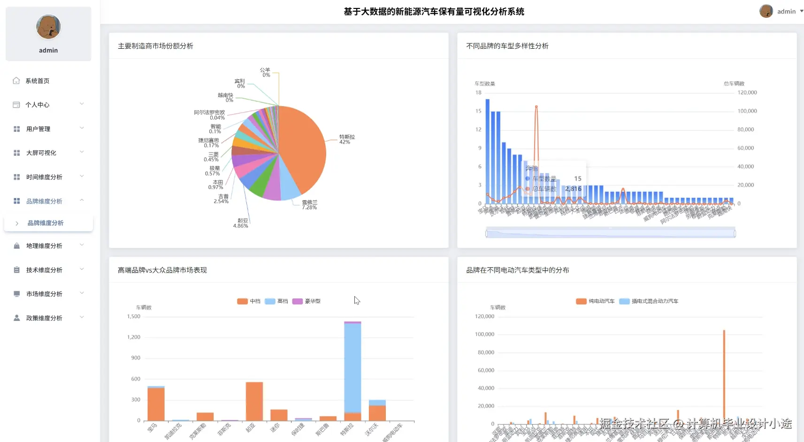Click the left handle of the data zoom slider
The image size is (804, 442).
coord(486,233)
